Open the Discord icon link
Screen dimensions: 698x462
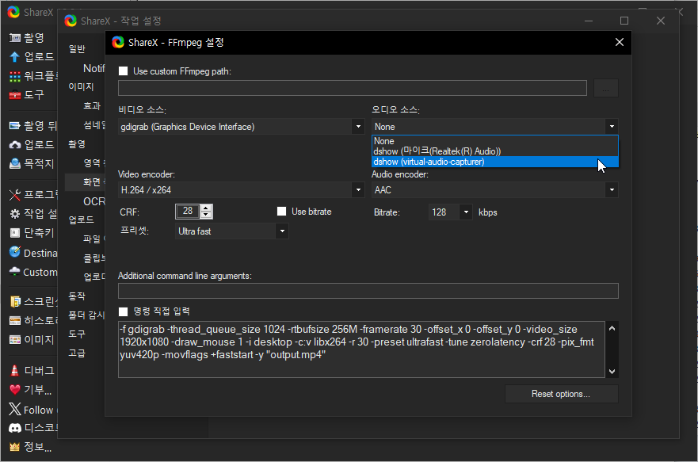point(15,428)
